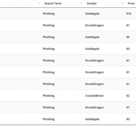This screenshot has height=126, width=136.
Task: Select Phishing term in the CrackedBrain row
Action: click(x=49, y=96)
